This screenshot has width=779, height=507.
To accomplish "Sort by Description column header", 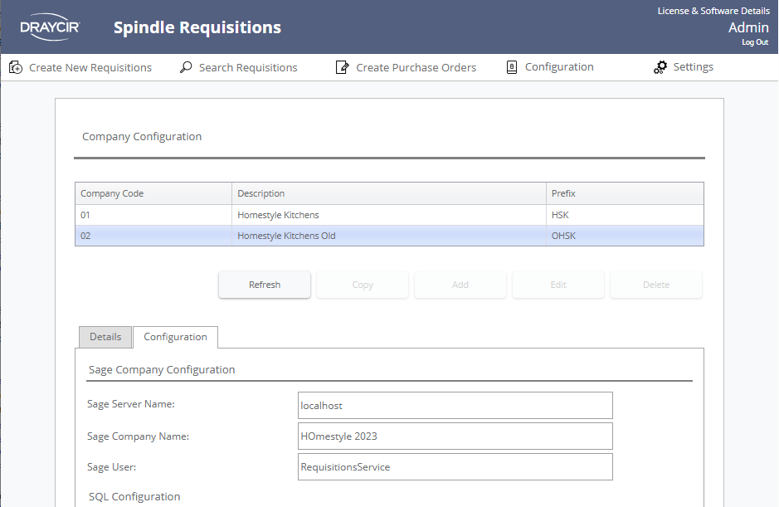I will point(389,193).
